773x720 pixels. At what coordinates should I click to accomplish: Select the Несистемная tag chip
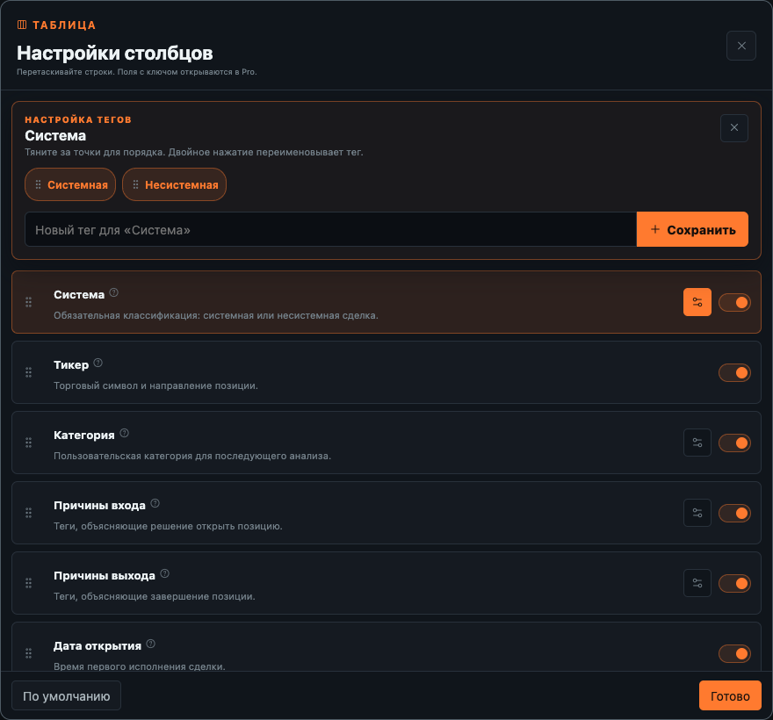click(174, 184)
